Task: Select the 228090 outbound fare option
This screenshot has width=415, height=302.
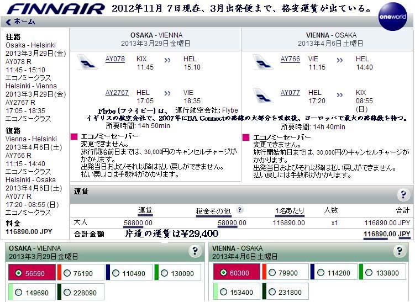Action: tap(81, 292)
